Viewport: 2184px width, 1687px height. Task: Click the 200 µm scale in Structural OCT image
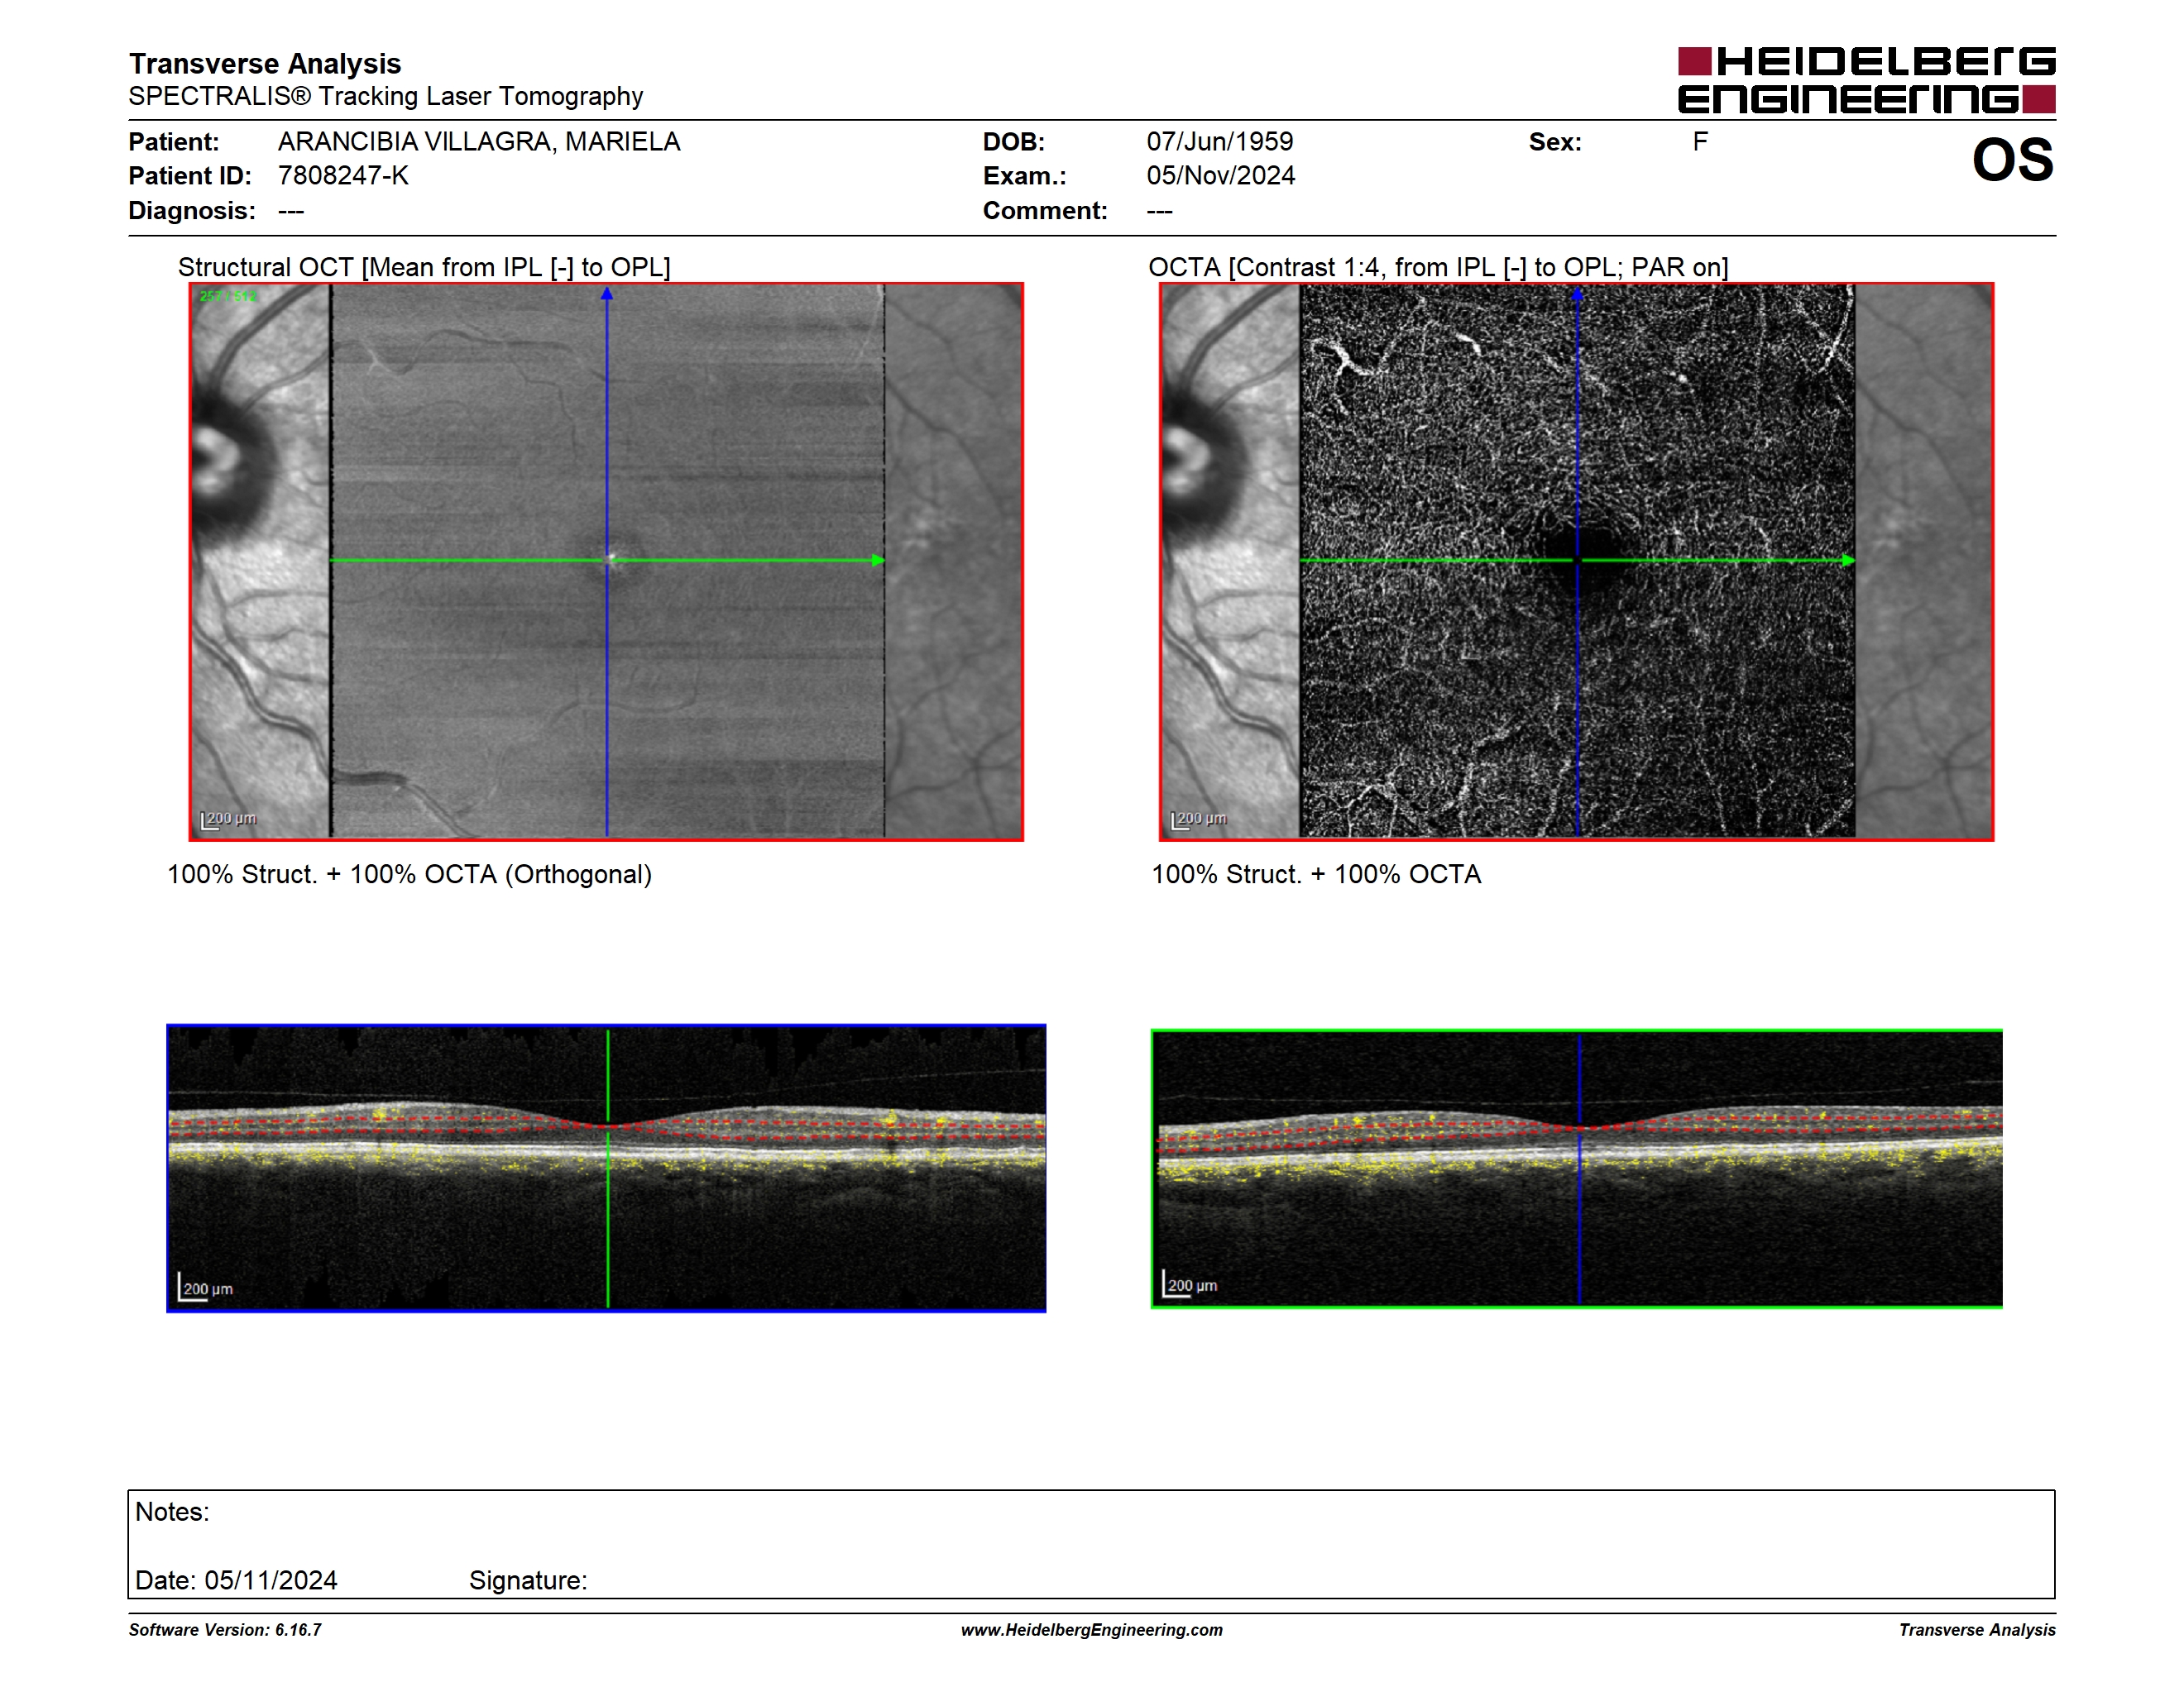[x=229, y=820]
